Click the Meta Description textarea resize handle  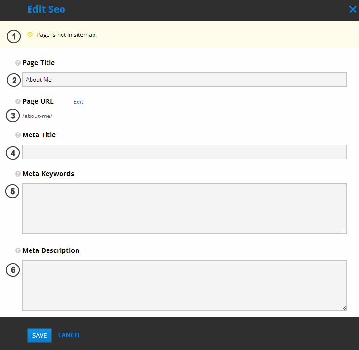[344, 308]
